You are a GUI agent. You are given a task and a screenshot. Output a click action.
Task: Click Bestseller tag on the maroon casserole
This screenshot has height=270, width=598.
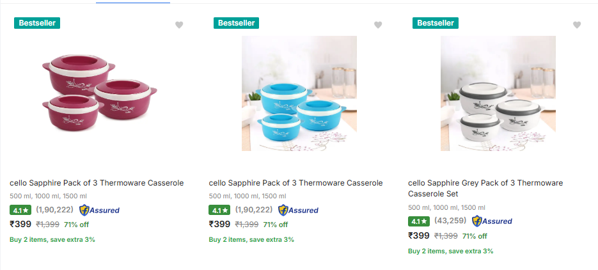[37, 23]
